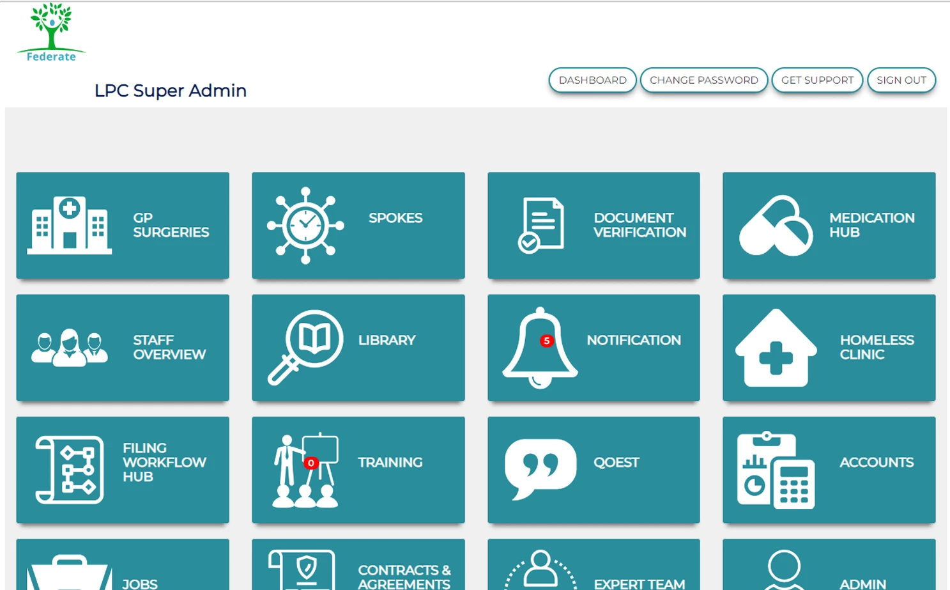This screenshot has width=950, height=590.
Task: Open the Staff Overview tile
Action: click(123, 347)
